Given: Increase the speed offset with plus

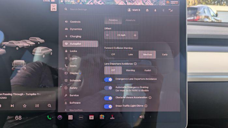Looking at the screenshot, I should tap(135, 35).
